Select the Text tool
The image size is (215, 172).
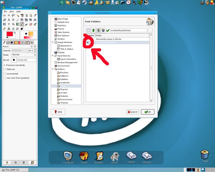coord(9,24)
